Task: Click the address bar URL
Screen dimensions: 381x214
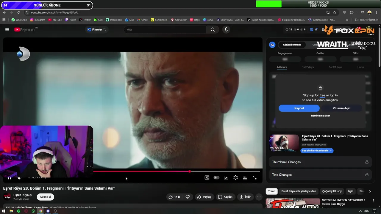Action: click(54, 12)
